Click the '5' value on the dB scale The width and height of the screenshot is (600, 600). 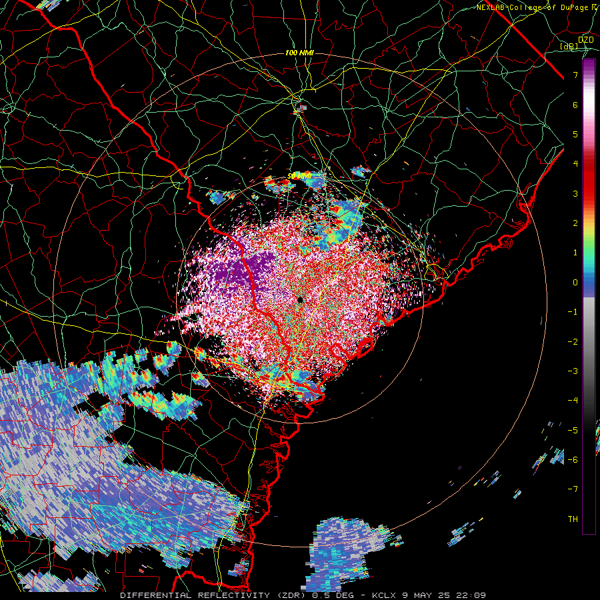tap(575, 134)
